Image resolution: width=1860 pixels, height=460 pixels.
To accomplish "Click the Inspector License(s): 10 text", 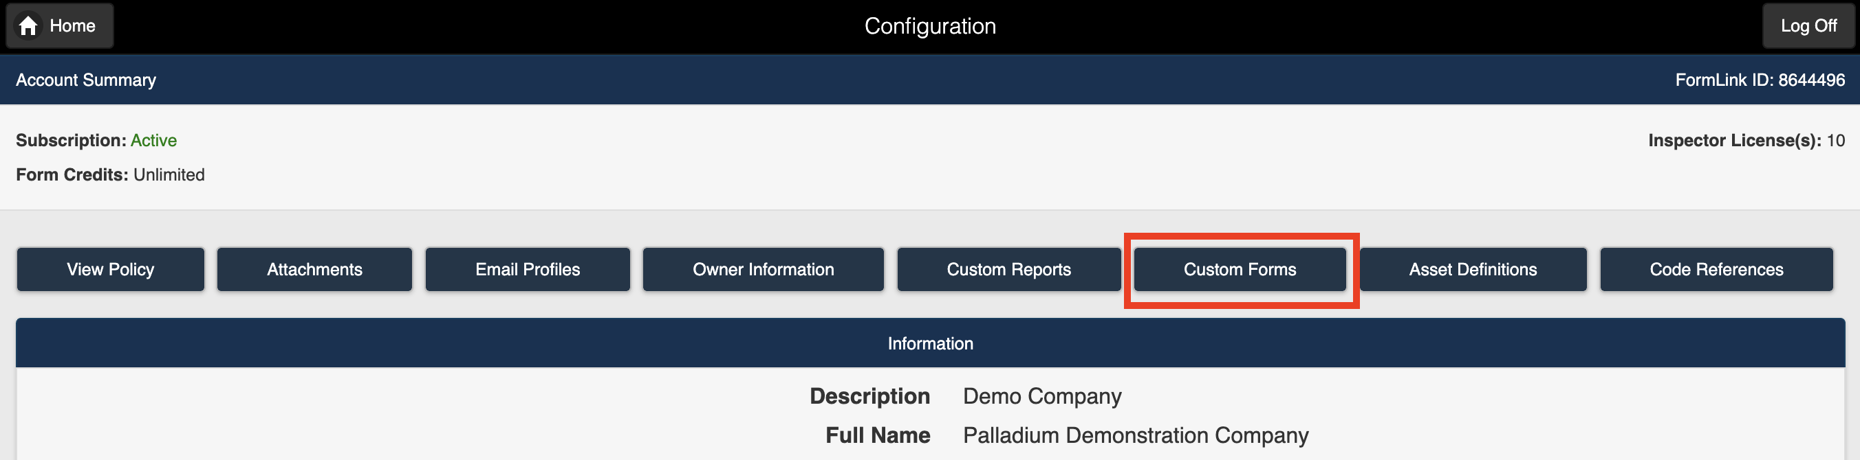I will tap(1746, 141).
